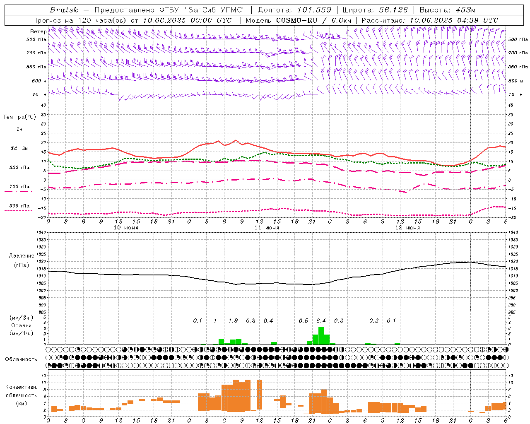Click the "(мм/1ч.)" precipitation unit label

click(21, 333)
